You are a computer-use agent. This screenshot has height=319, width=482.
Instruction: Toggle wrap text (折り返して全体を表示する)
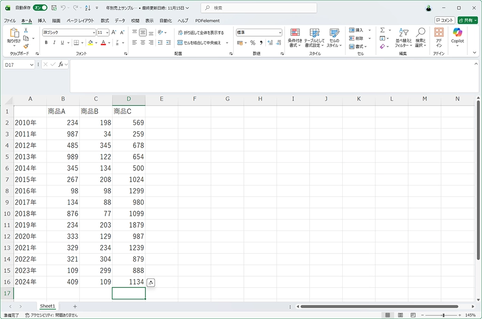(201, 32)
